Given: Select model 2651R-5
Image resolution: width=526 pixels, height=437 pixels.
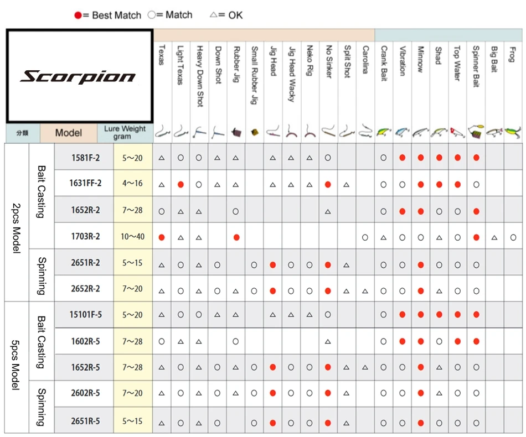Looking at the screenshot, I should (x=85, y=421).
